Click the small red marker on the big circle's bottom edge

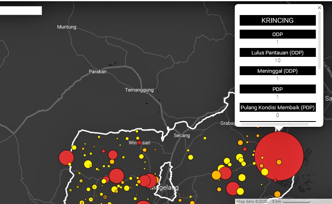pos(275,180)
